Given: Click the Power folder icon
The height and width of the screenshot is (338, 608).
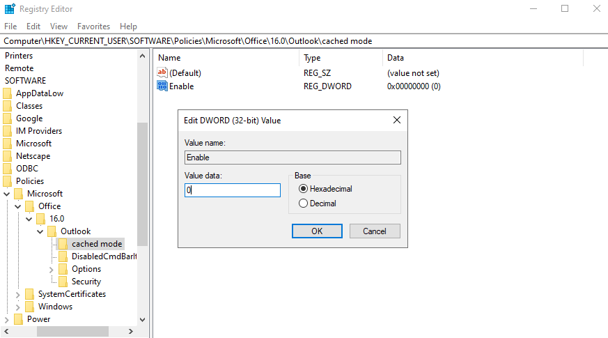Looking at the screenshot, I should pyautogui.click(x=18, y=319).
